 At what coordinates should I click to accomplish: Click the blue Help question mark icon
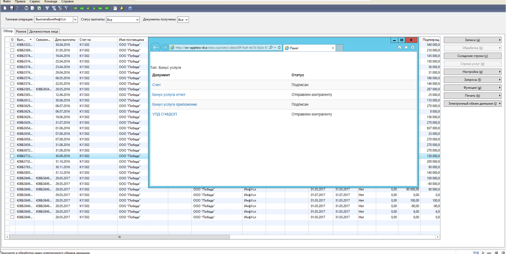[130, 8]
